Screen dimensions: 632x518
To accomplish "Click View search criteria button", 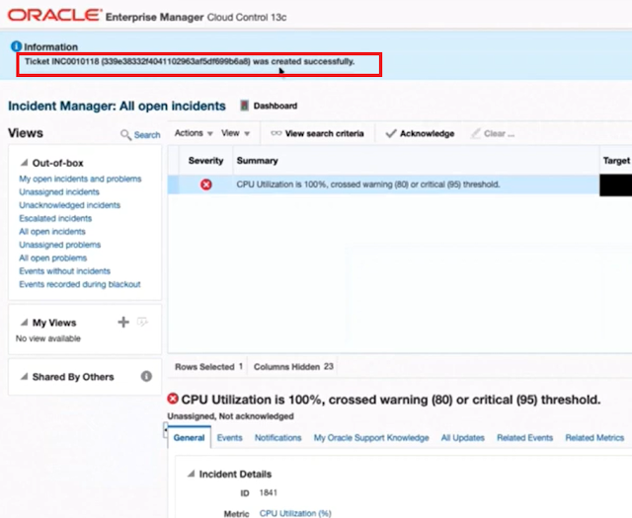I will (x=318, y=133).
